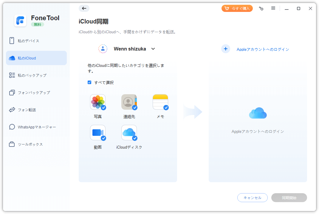Click the FoneTool logo icon
The width and height of the screenshot is (319, 214).
tap(20, 21)
